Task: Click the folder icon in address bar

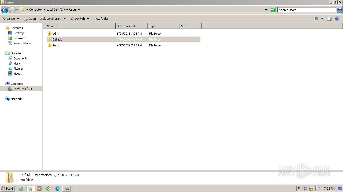Action: click(x=22, y=10)
